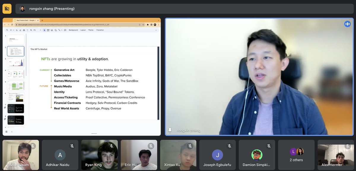Click the print icon in Slides toolbar

pos(24,30)
